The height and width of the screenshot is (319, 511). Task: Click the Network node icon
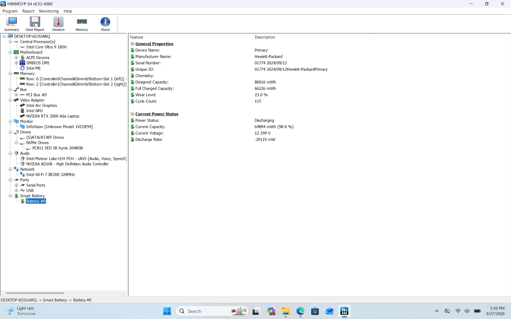pos(16,169)
